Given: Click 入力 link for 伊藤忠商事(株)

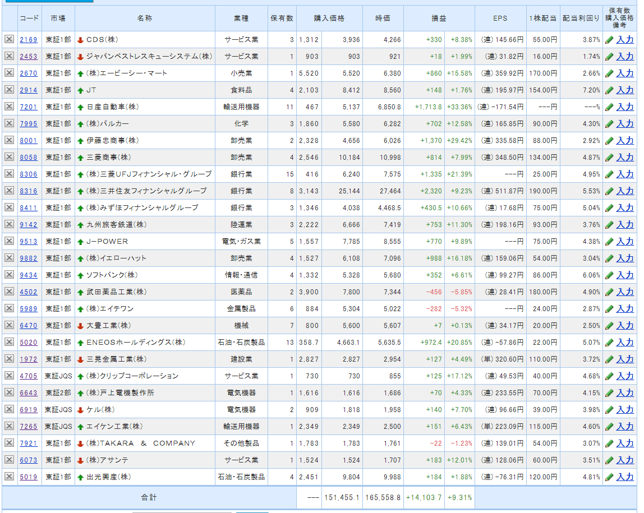Looking at the screenshot, I should coord(625,141).
